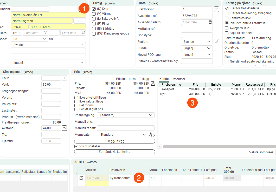Click the info icon beside Momssats dropdown
Image resolution: width=276 pixels, height=192 pixels.
[152, 135]
